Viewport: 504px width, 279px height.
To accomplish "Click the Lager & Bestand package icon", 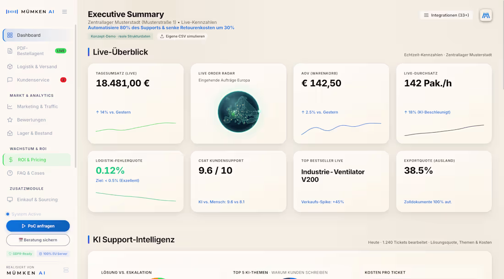I will click(10, 133).
